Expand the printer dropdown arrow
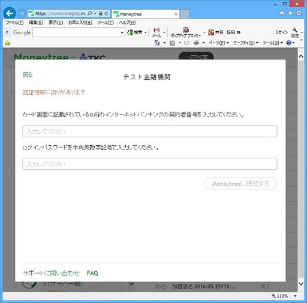The image size is (307, 303). click(203, 43)
